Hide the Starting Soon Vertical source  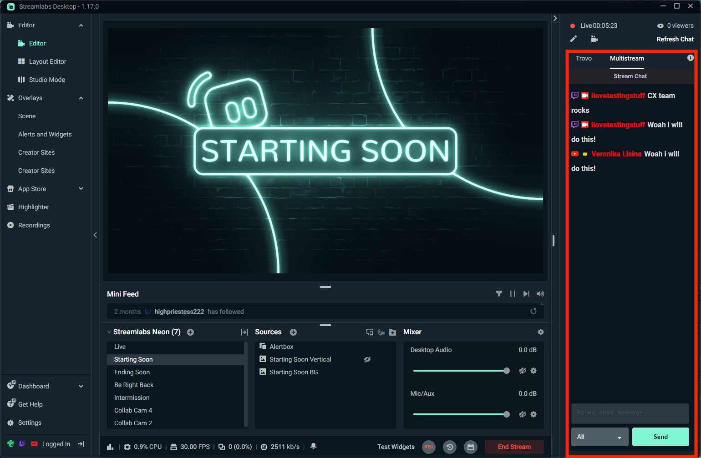pos(367,359)
